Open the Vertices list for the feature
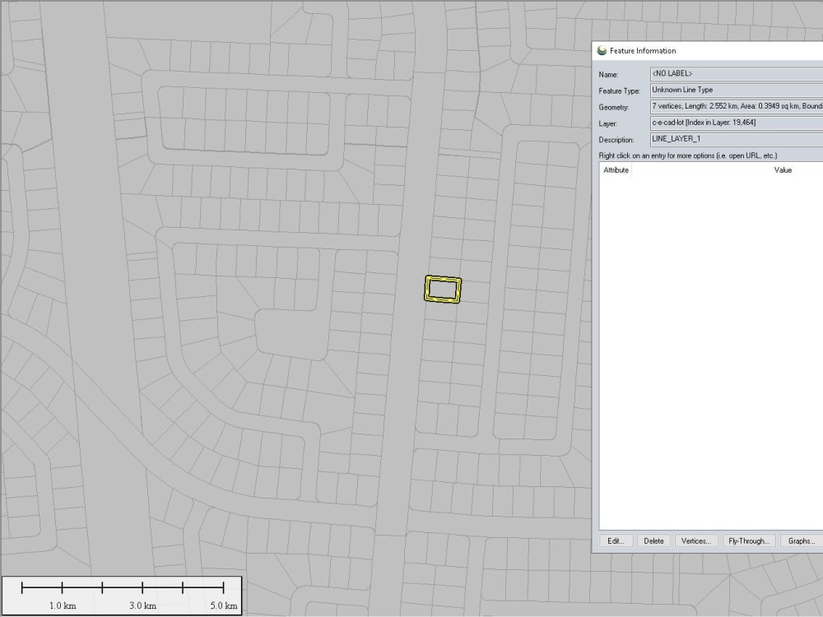The image size is (823, 617). click(696, 540)
